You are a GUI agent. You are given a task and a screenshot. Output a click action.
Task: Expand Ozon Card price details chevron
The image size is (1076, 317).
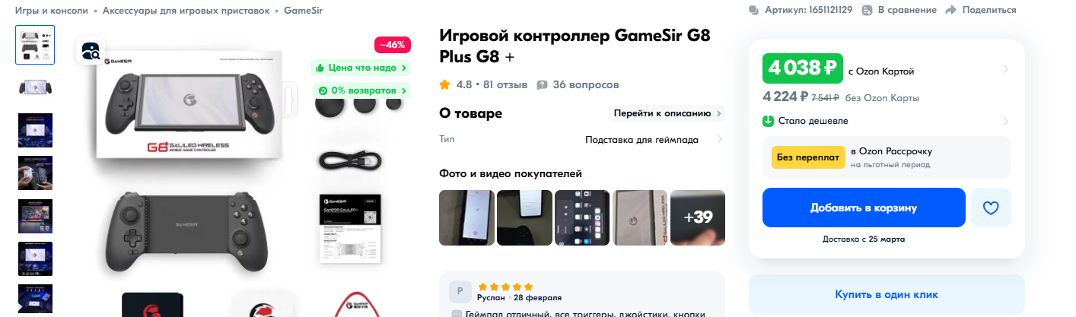tap(1005, 69)
